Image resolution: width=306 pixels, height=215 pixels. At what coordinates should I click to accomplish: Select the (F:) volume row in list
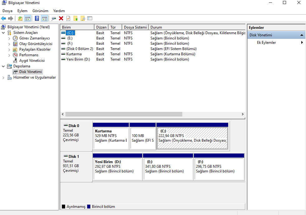coord(153,43)
